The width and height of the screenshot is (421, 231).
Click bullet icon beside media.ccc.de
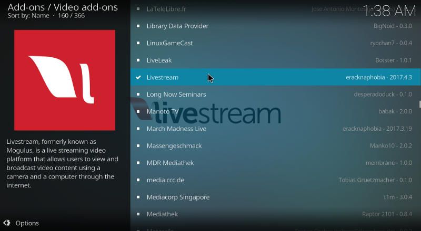[x=138, y=180]
